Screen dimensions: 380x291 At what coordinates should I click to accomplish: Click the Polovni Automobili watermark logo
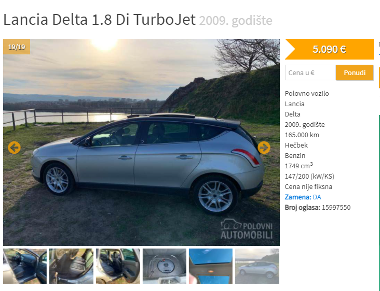pos(247,229)
